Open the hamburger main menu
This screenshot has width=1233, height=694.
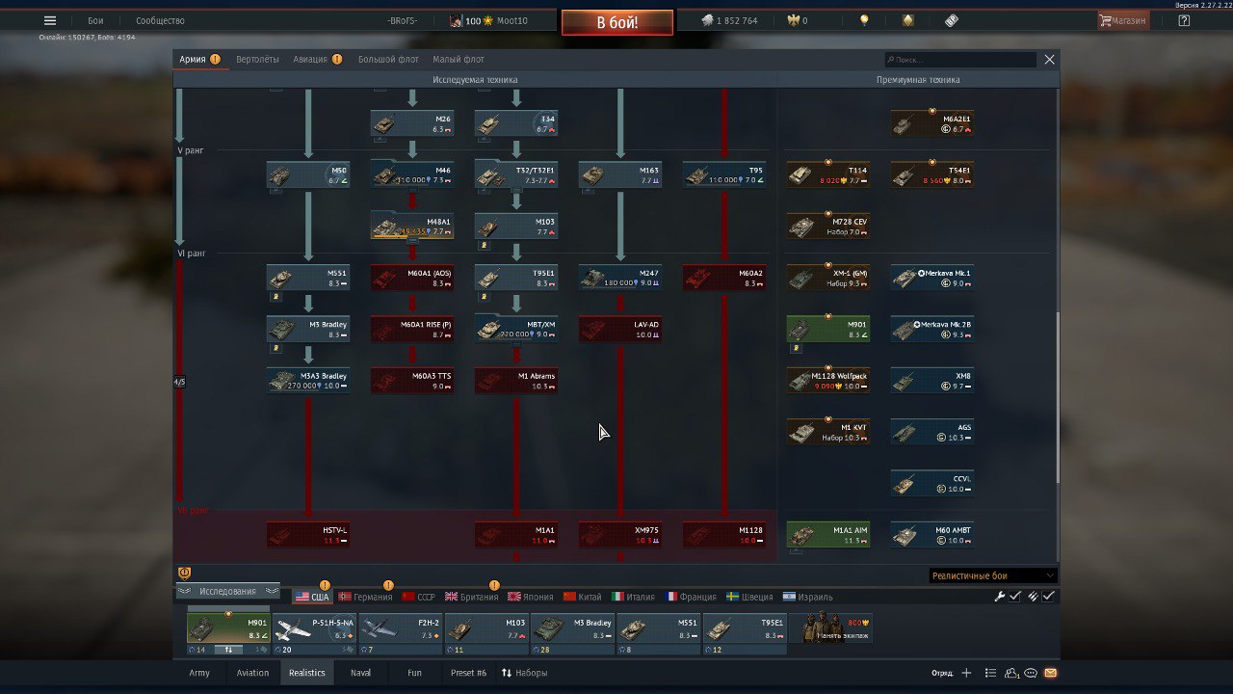(50, 20)
